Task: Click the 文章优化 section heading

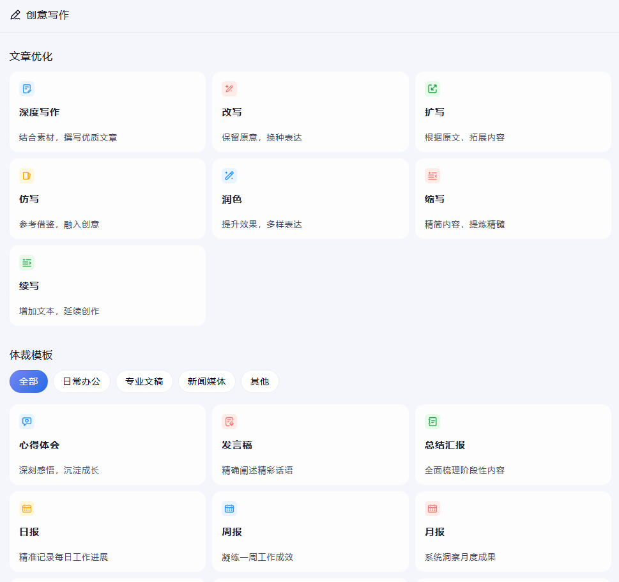Action: 31,56
